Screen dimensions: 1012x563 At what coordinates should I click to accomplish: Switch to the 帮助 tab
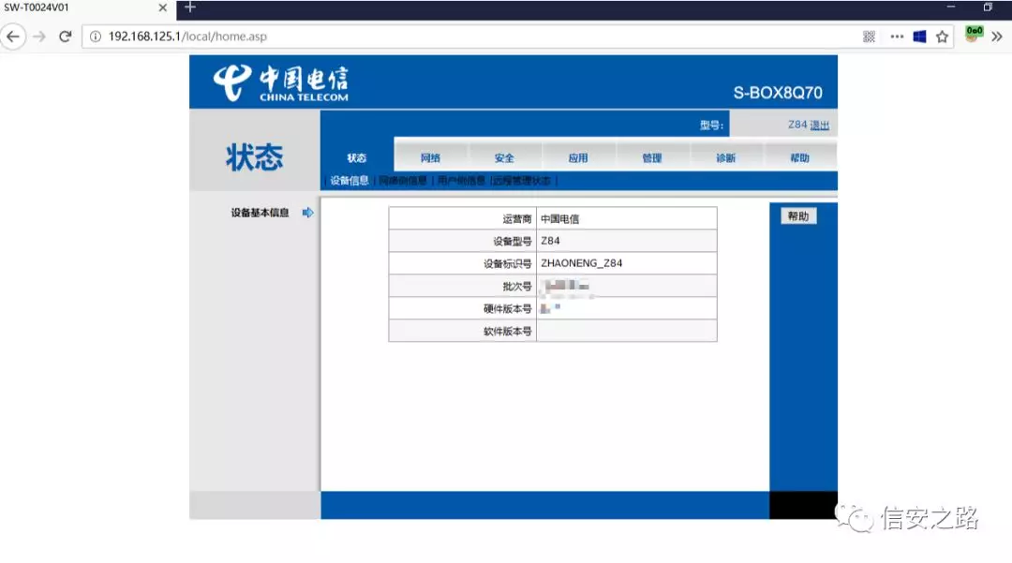(x=799, y=157)
